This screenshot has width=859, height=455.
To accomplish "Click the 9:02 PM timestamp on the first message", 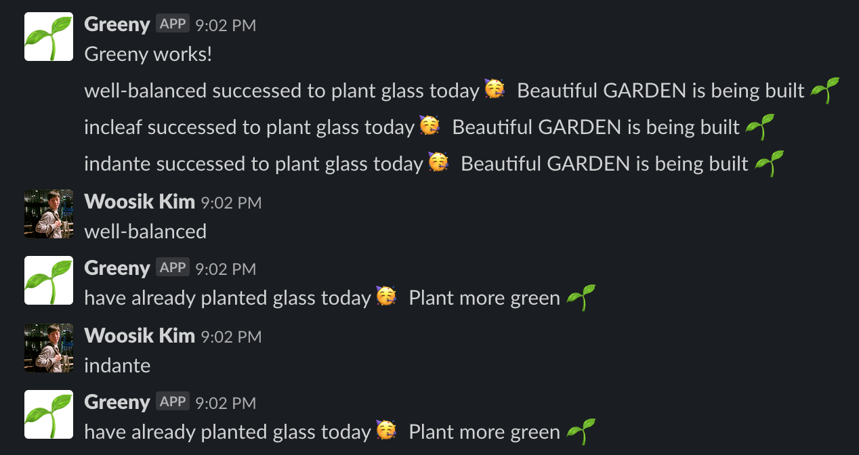I will 226,25.
